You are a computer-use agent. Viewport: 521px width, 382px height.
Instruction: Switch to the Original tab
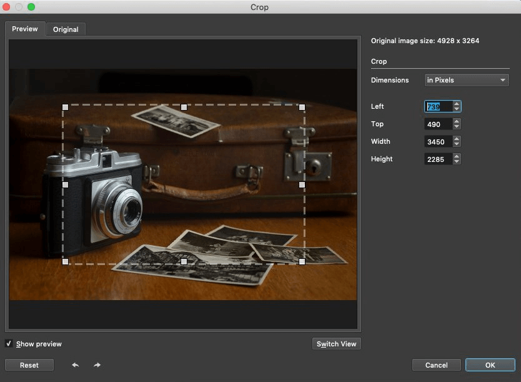(x=66, y=29)
